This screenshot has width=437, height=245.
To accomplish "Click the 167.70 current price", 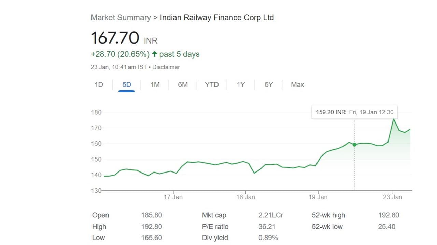I will pyautogui.click(x=115, y=38).
